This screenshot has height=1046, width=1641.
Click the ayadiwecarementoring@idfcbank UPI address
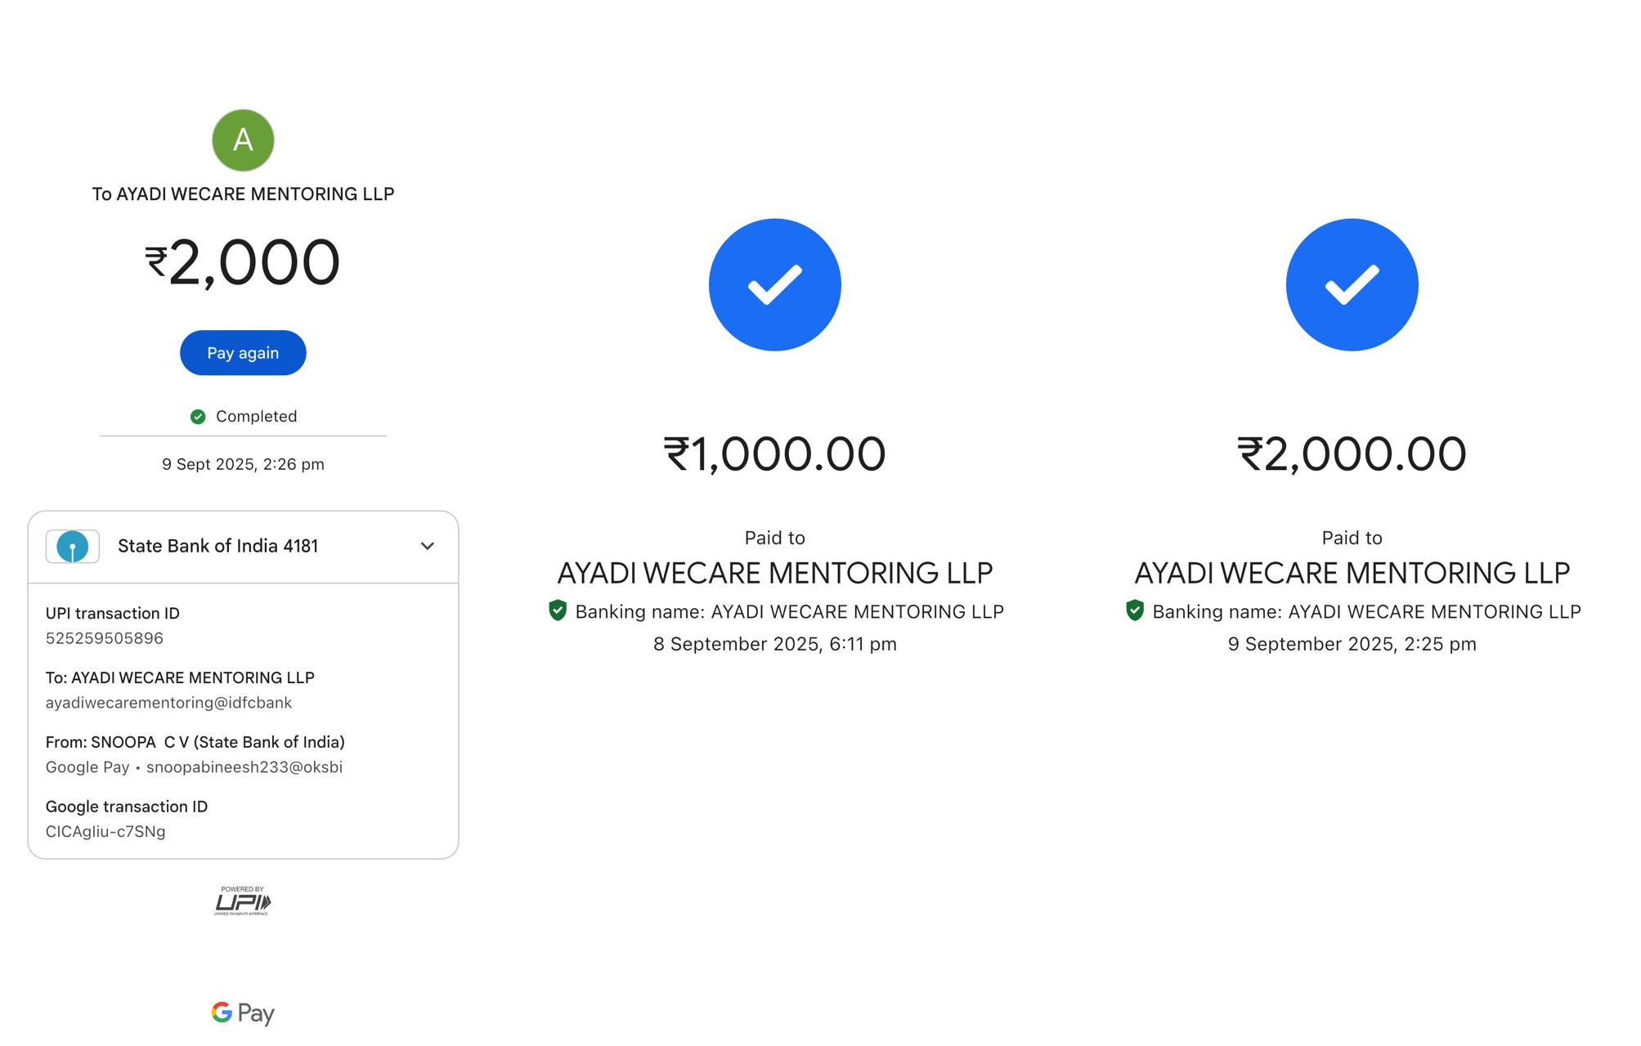point(168,703)
